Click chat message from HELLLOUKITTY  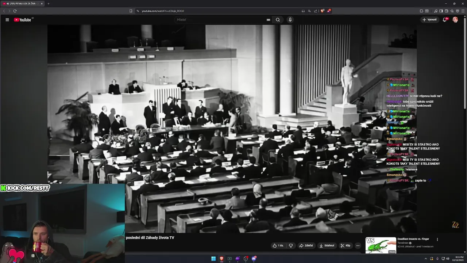point(414,96)
